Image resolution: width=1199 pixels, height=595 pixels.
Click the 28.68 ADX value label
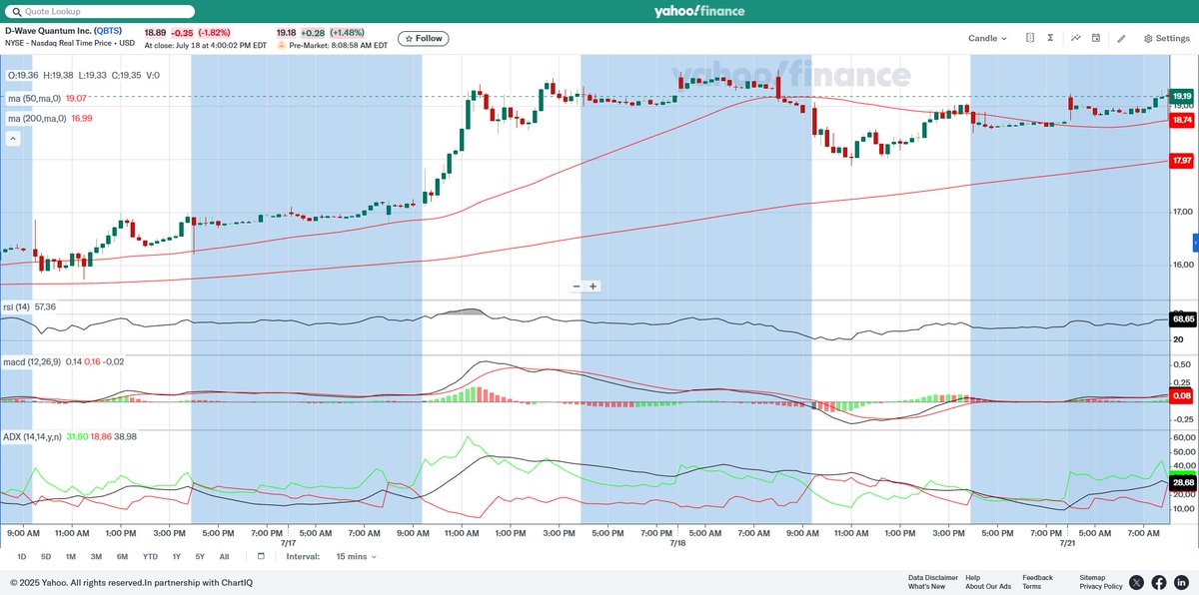1182,482
